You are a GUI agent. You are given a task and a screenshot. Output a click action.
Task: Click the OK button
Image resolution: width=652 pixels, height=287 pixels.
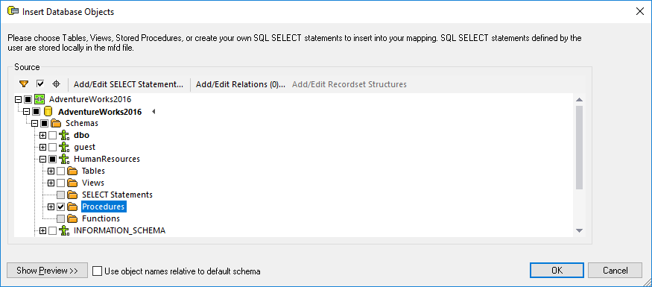(x=557, y=271)
